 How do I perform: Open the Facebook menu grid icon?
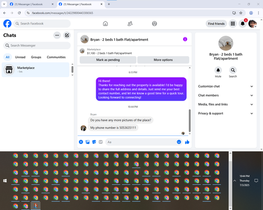pyautogui.click(x=232, y=24)
